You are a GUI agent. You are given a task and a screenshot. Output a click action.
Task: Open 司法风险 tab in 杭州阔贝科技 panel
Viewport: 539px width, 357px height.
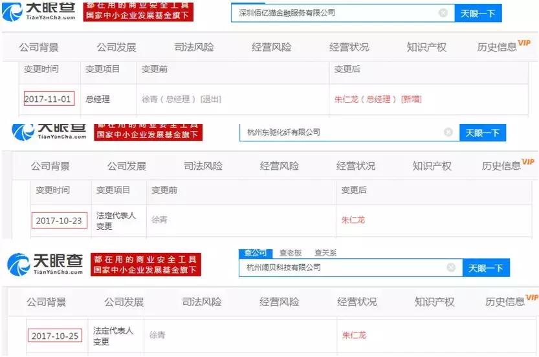pos(202,302)
